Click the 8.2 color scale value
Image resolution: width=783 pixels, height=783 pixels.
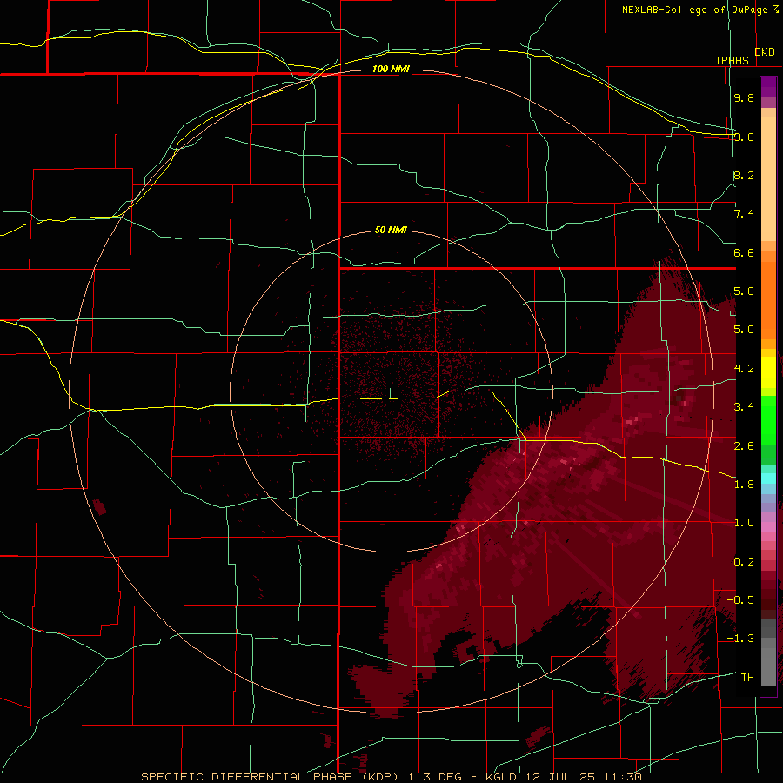click(x=744, y=175)
